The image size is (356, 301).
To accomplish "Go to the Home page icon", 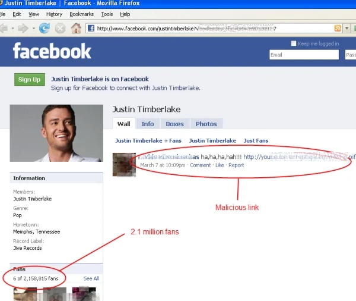I will [x=76, y=29].
